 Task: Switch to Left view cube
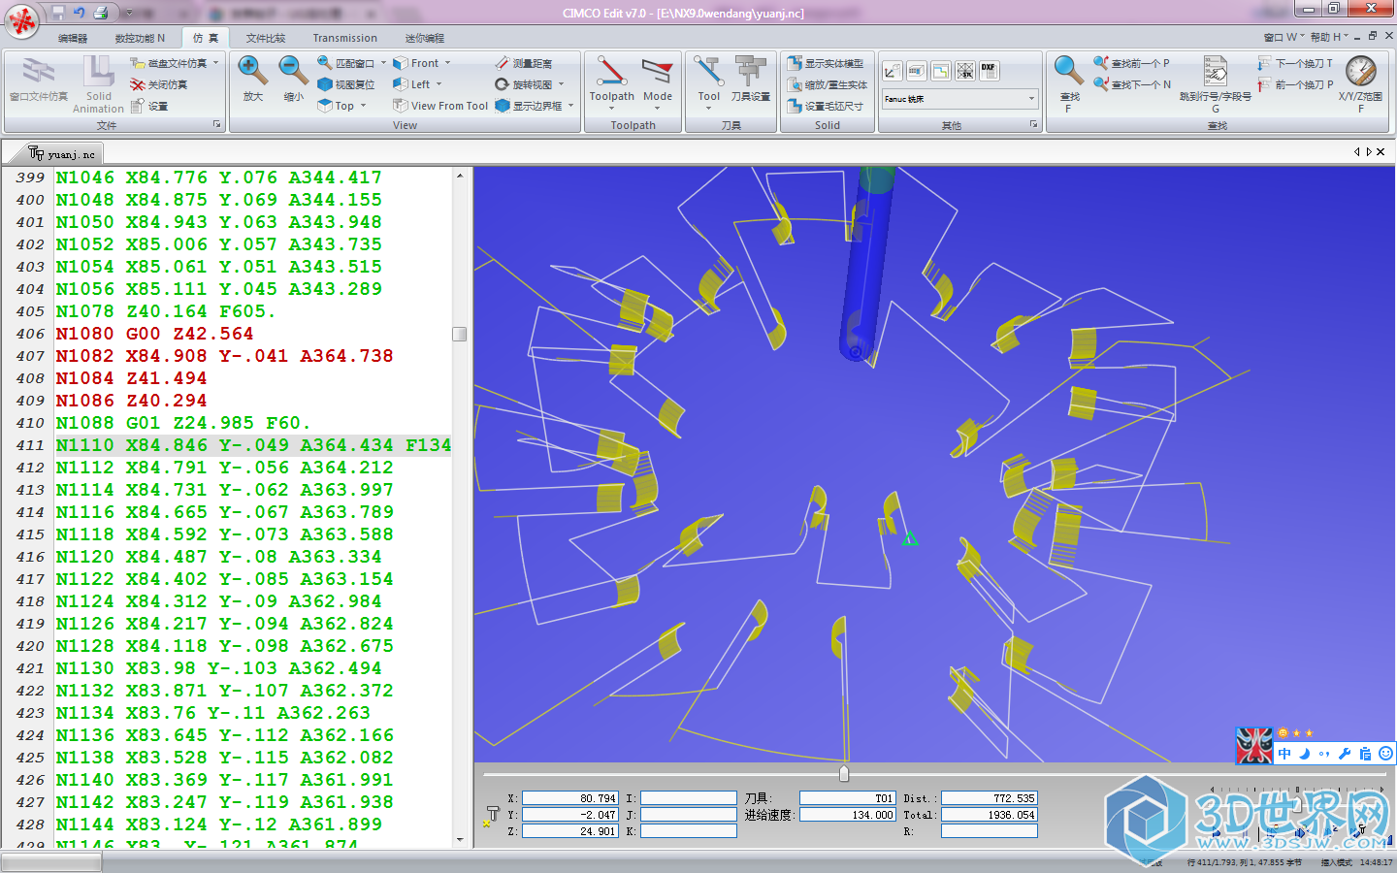411,84
